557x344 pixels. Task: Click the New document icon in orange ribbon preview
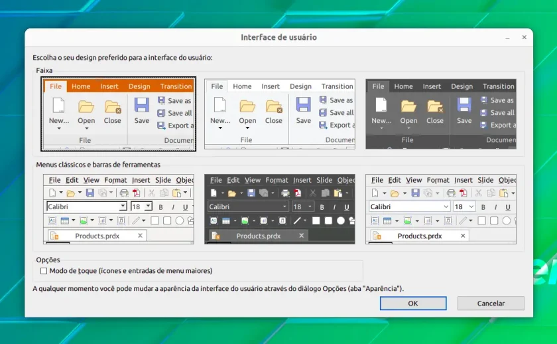pyautogui.click(x=58, y=106)
